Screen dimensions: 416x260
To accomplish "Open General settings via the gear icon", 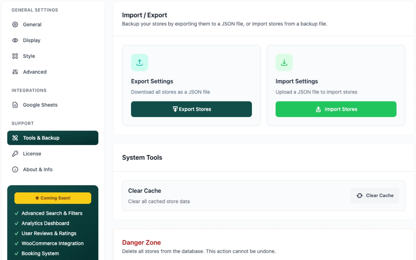I will tap(15, 24).
